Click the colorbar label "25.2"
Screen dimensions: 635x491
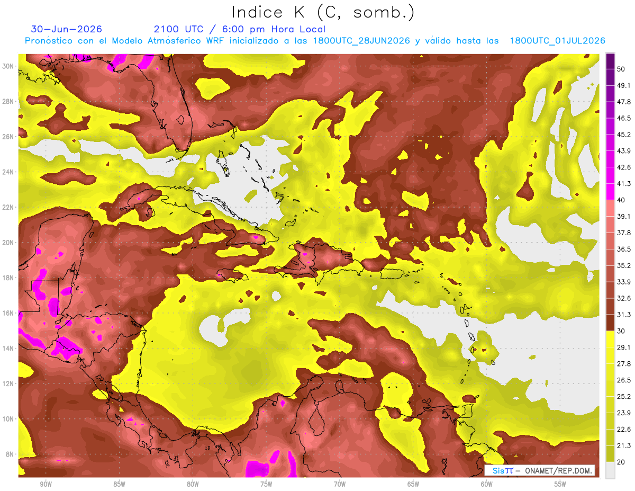point(624,396)
